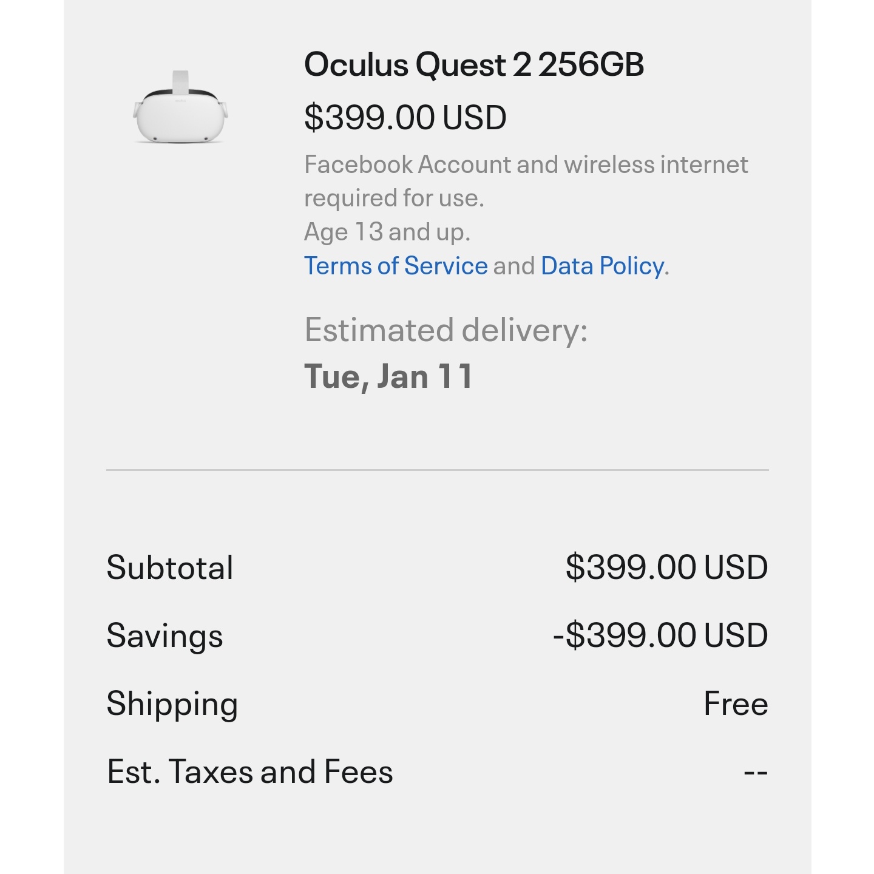The image size is (874, 874).
Task: Click the 'required for use.' text line
Action: tap(395, 198)
